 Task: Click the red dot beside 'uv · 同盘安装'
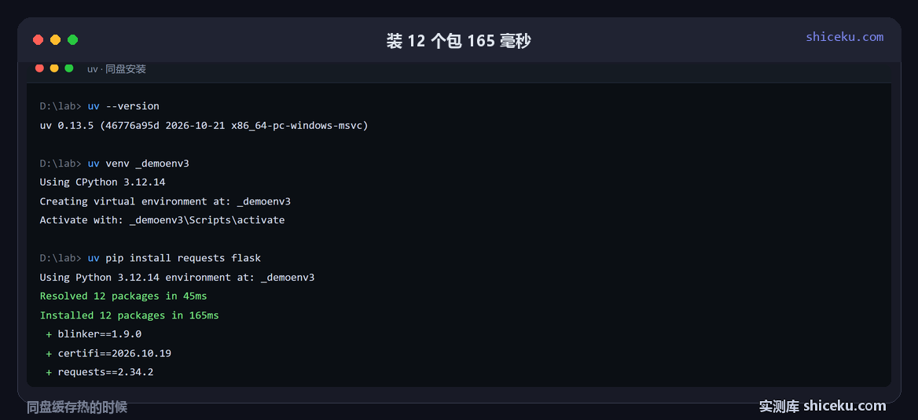pyautogui.click(x=40, y=68)
